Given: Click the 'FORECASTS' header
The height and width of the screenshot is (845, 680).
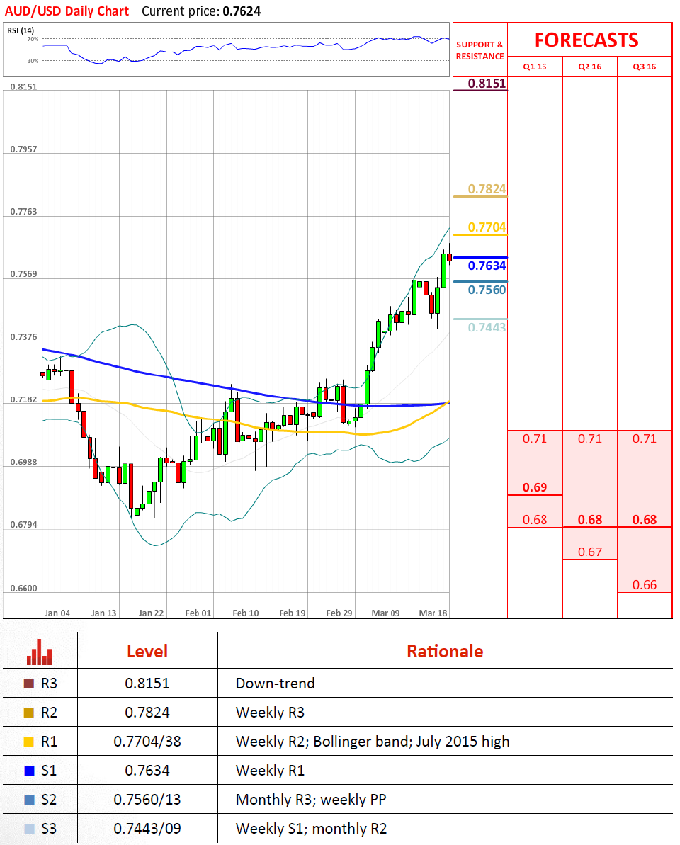Looking at the screenshot, I should coord(586,40).
